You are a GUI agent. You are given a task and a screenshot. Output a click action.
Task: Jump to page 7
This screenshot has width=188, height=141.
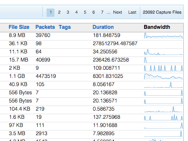coord(102,12)
